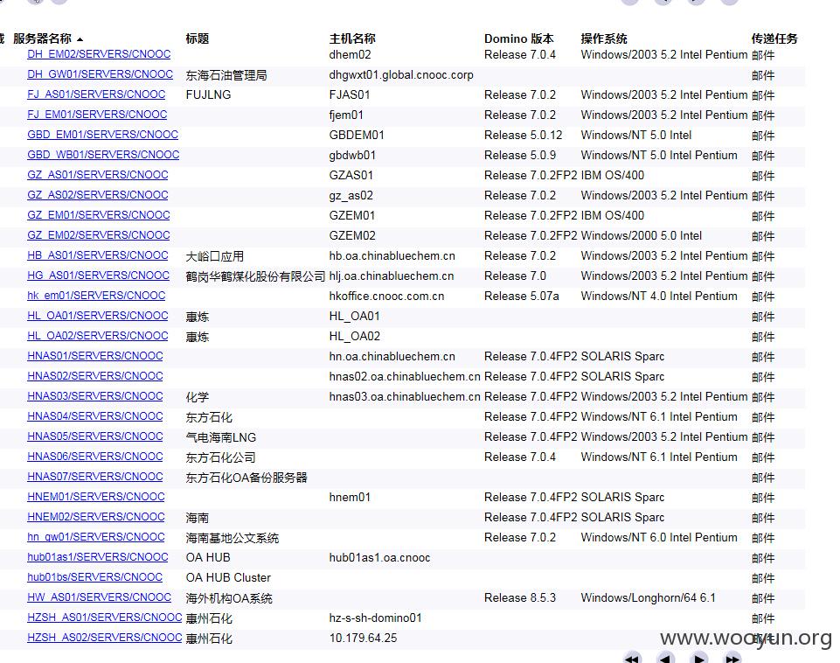Viewport: 840px width, 663px height.
Task: Open the HNAS02/SERVERS/CNOOC server link
Action: coord(95,376)
